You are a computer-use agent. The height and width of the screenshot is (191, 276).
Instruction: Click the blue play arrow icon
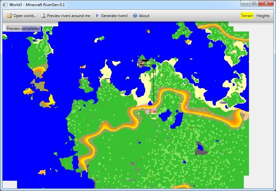point(97,15)
